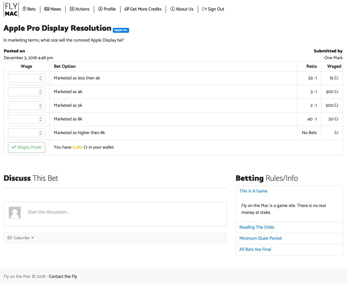Click the About Us info icon

pyautogui.click(x=173, y=9)
